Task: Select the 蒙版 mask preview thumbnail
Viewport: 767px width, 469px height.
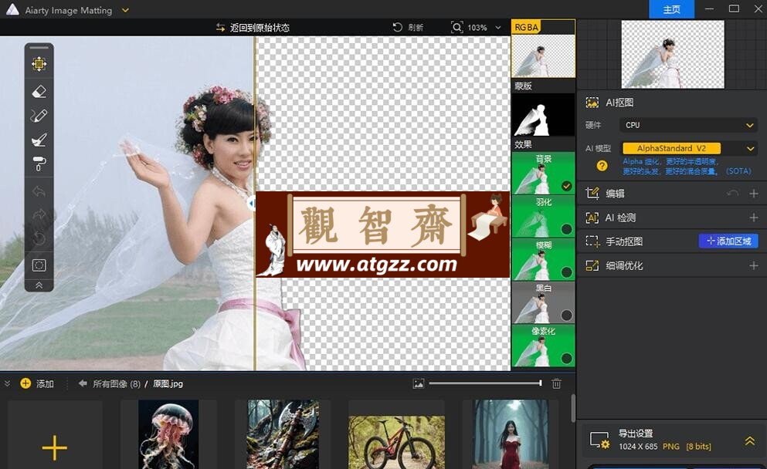Action: (x=543, y=115)
